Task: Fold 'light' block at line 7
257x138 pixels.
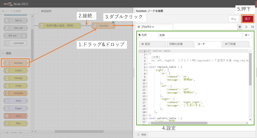Action: [147, 70]
